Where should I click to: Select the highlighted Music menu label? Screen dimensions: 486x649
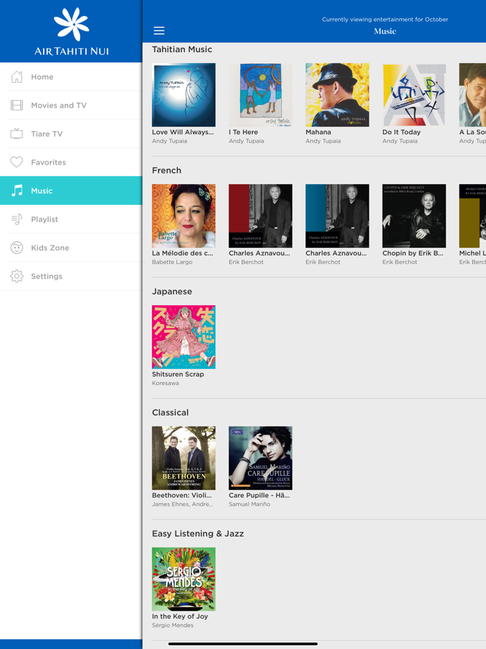(42, 191)
